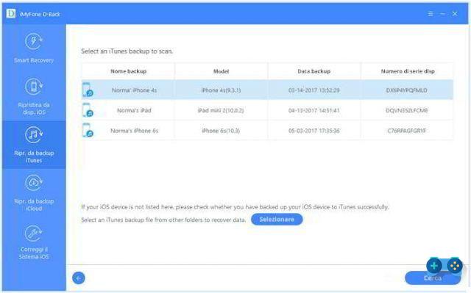This screenshot has width=471, height=293.
Task: Open the Smart Recovery mode
Action: [x=34, y=47]
